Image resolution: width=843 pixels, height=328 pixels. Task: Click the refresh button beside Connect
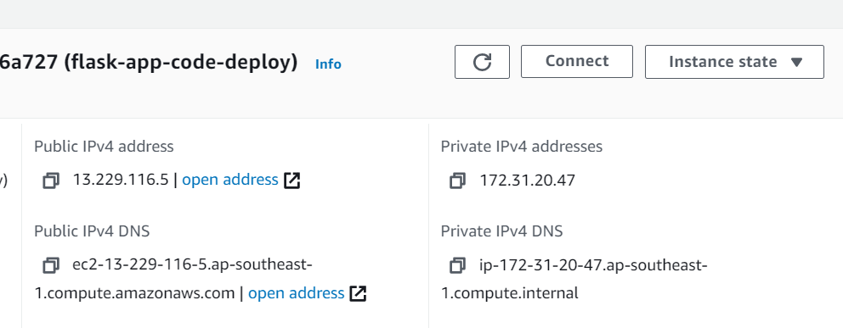coord(482,62)
